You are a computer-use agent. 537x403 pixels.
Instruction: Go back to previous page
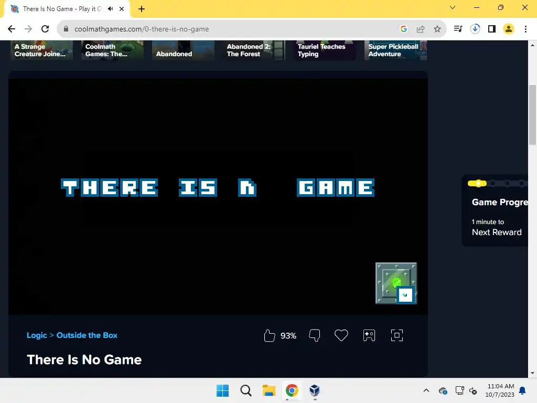12,29
